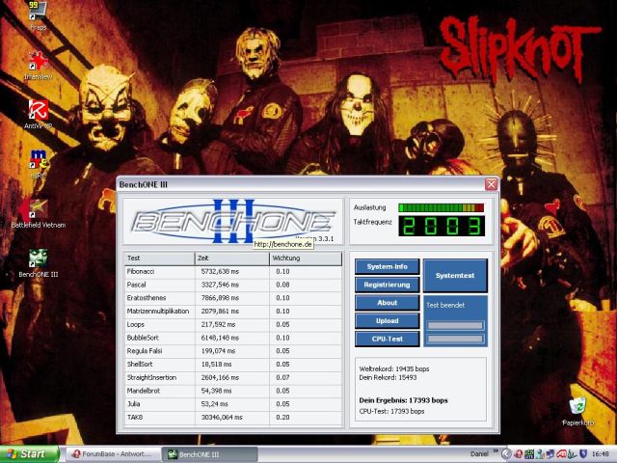Viewport: 617px width, 463px height.
Task: Select the TAK8 test row
Action: pyautogui.click(x=233, y=418)
